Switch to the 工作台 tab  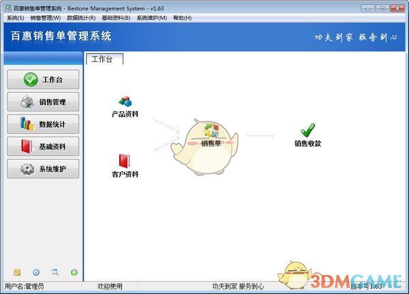(x=104, y=59)
